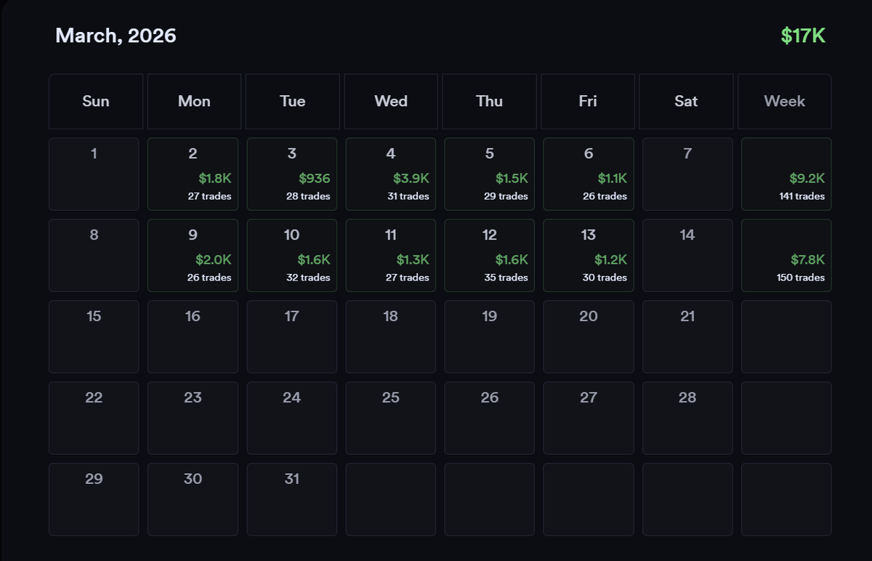Select the March 1 cell
872x561 pixels.
[94, 174]
